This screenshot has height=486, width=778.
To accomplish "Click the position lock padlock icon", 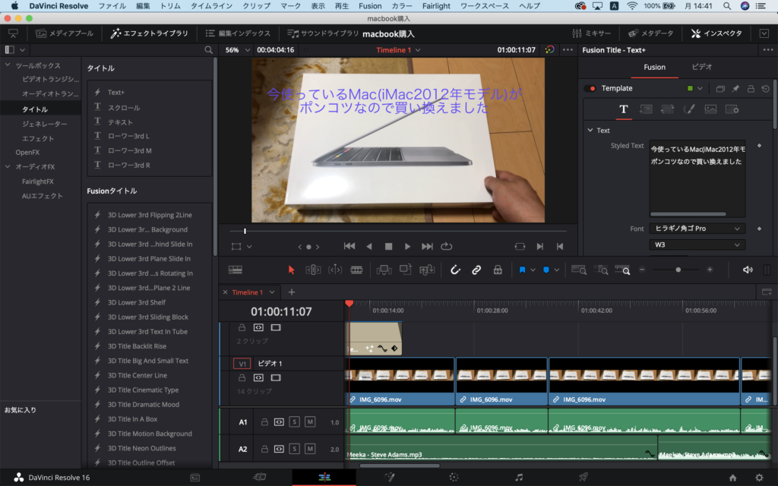I will tap(498, 270).
